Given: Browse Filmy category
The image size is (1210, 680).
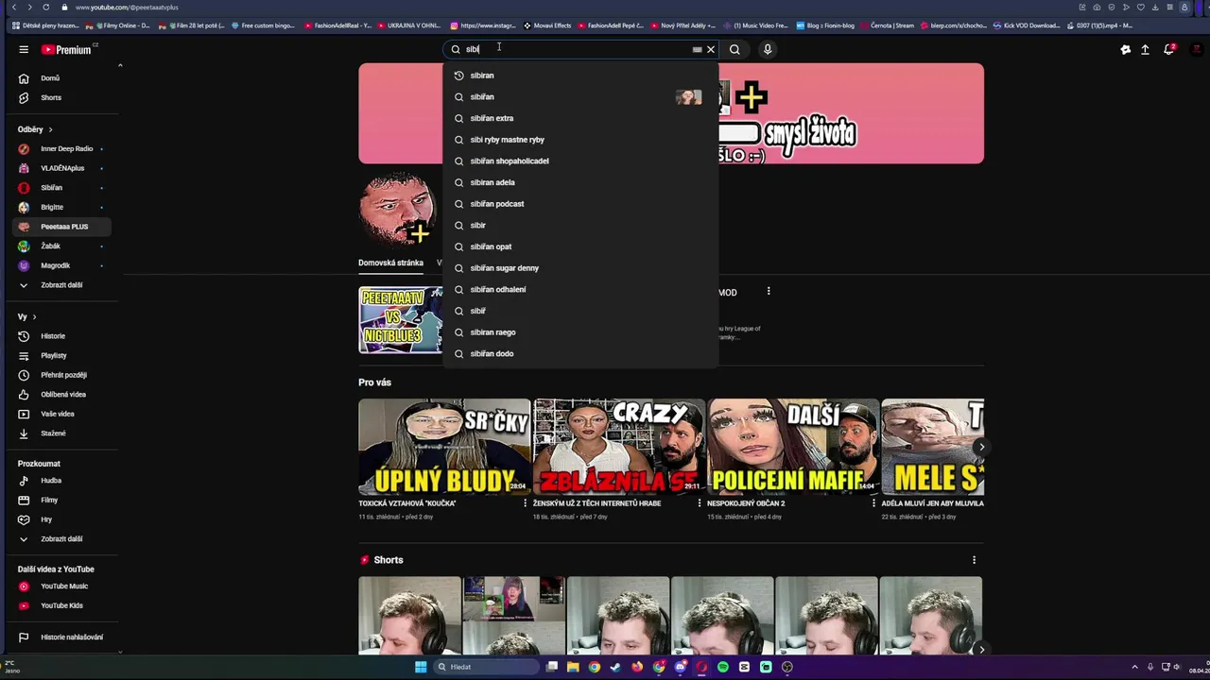Looking at the screenshot, I should point(62,500).
